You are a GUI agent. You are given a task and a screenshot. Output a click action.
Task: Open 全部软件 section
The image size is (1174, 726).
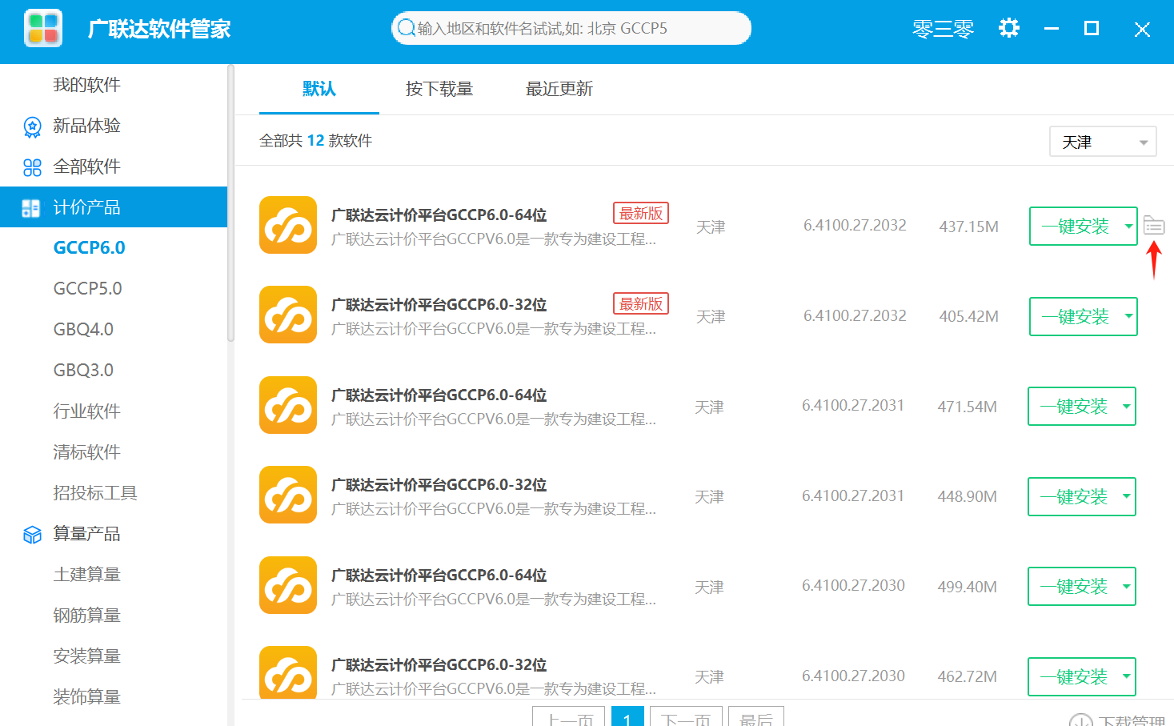coord(86,166)
